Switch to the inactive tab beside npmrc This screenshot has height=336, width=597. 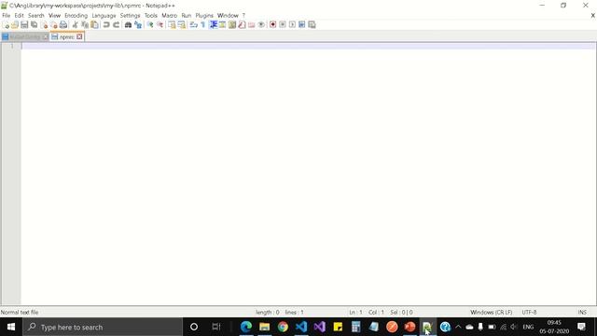point(25,37)
